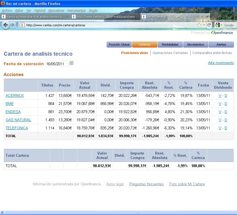Open the Google search engine dropdown

coord(218,25)
